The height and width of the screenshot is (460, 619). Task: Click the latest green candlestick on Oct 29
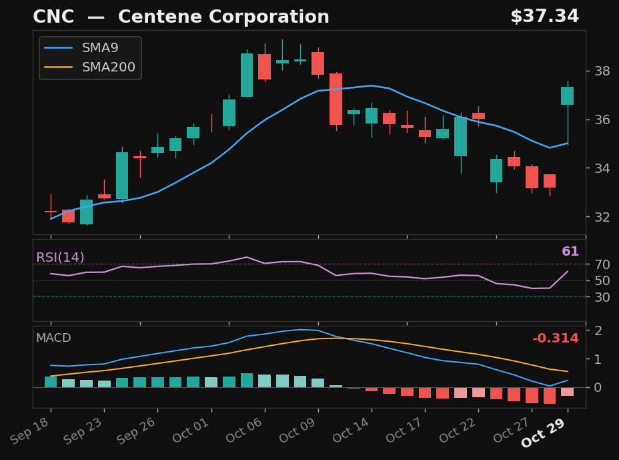tap(567, 95)
